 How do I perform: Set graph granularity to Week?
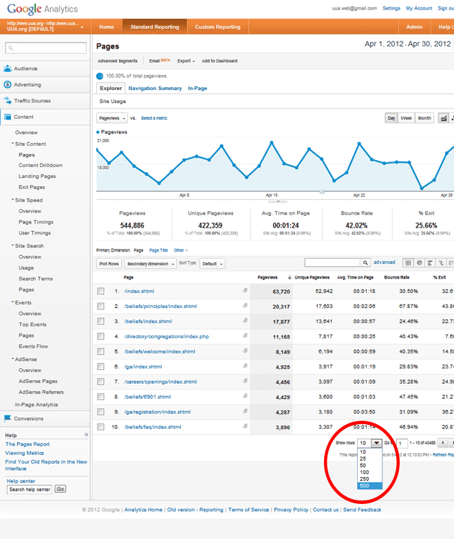coord(406,118)
